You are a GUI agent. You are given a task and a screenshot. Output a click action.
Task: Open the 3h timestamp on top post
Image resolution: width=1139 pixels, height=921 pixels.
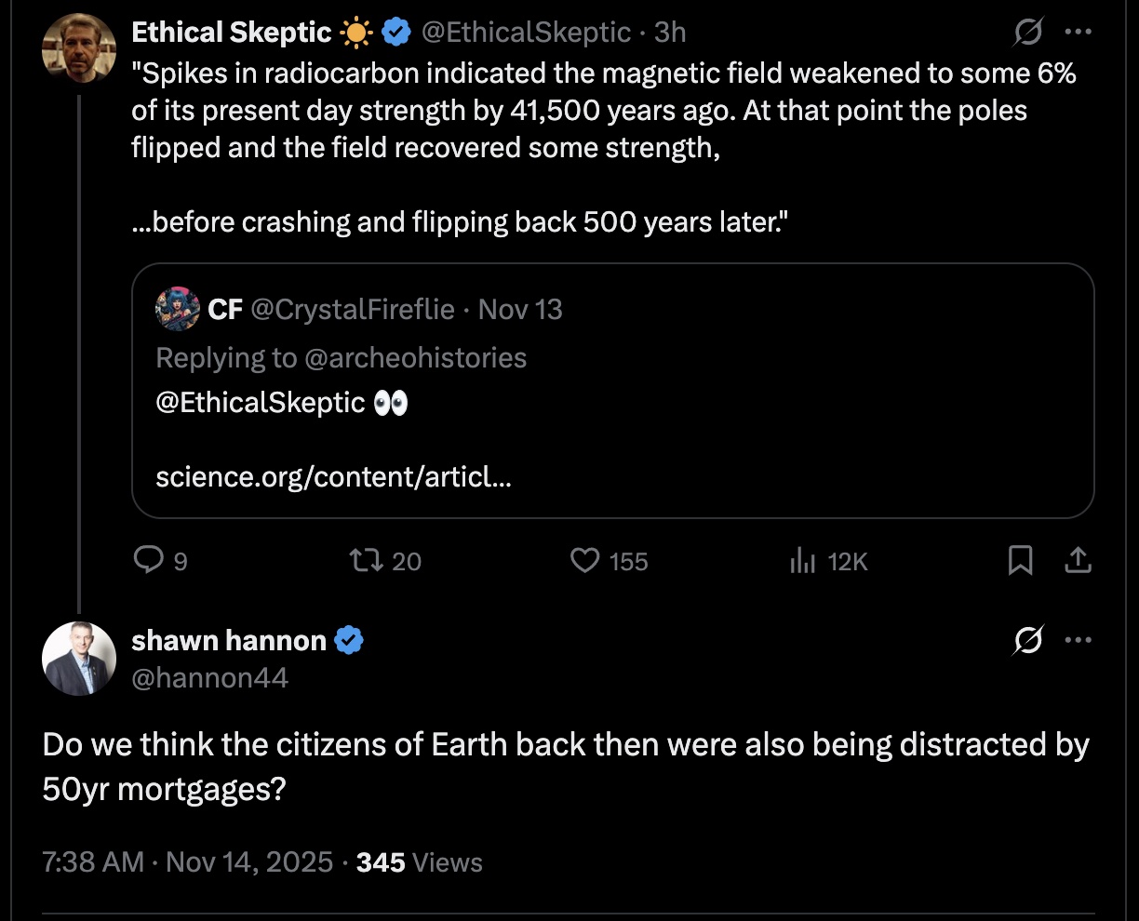tap(670, 33)
